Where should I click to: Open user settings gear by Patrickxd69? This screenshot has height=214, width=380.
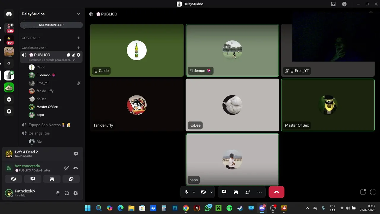click(x=76, y=193)
